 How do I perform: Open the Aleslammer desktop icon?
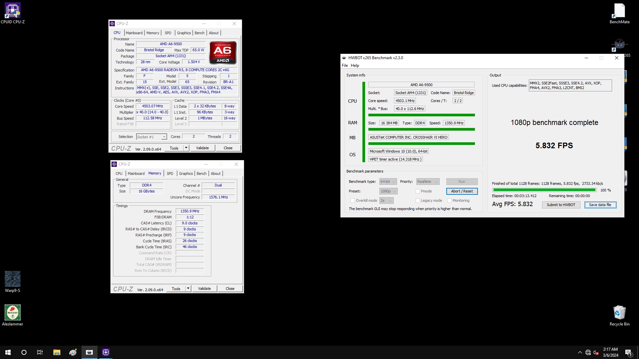13,315
